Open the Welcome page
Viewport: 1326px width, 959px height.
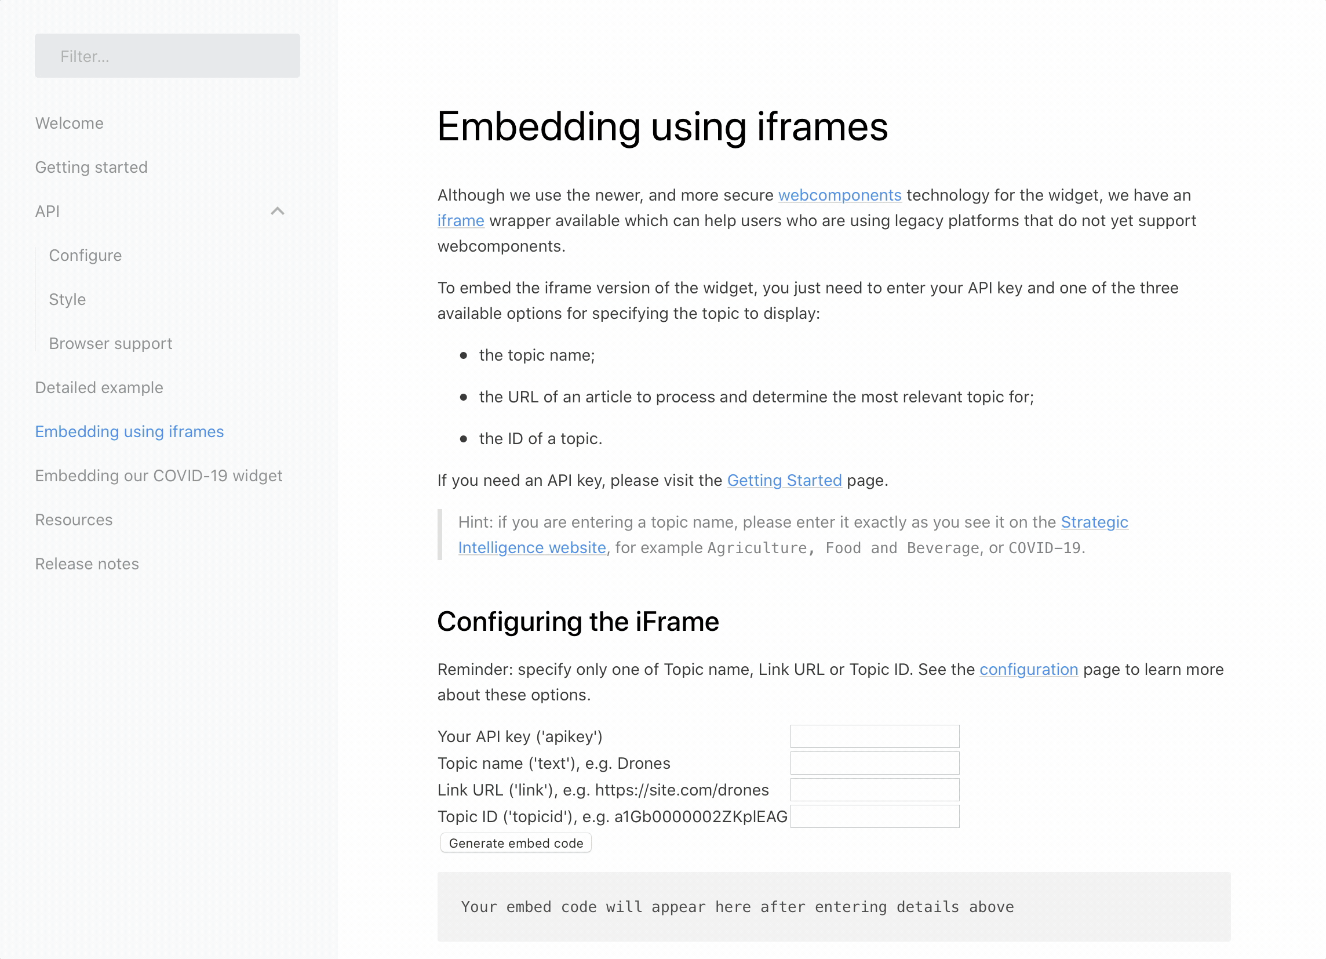pyautogui.click(x=69, y=123)
